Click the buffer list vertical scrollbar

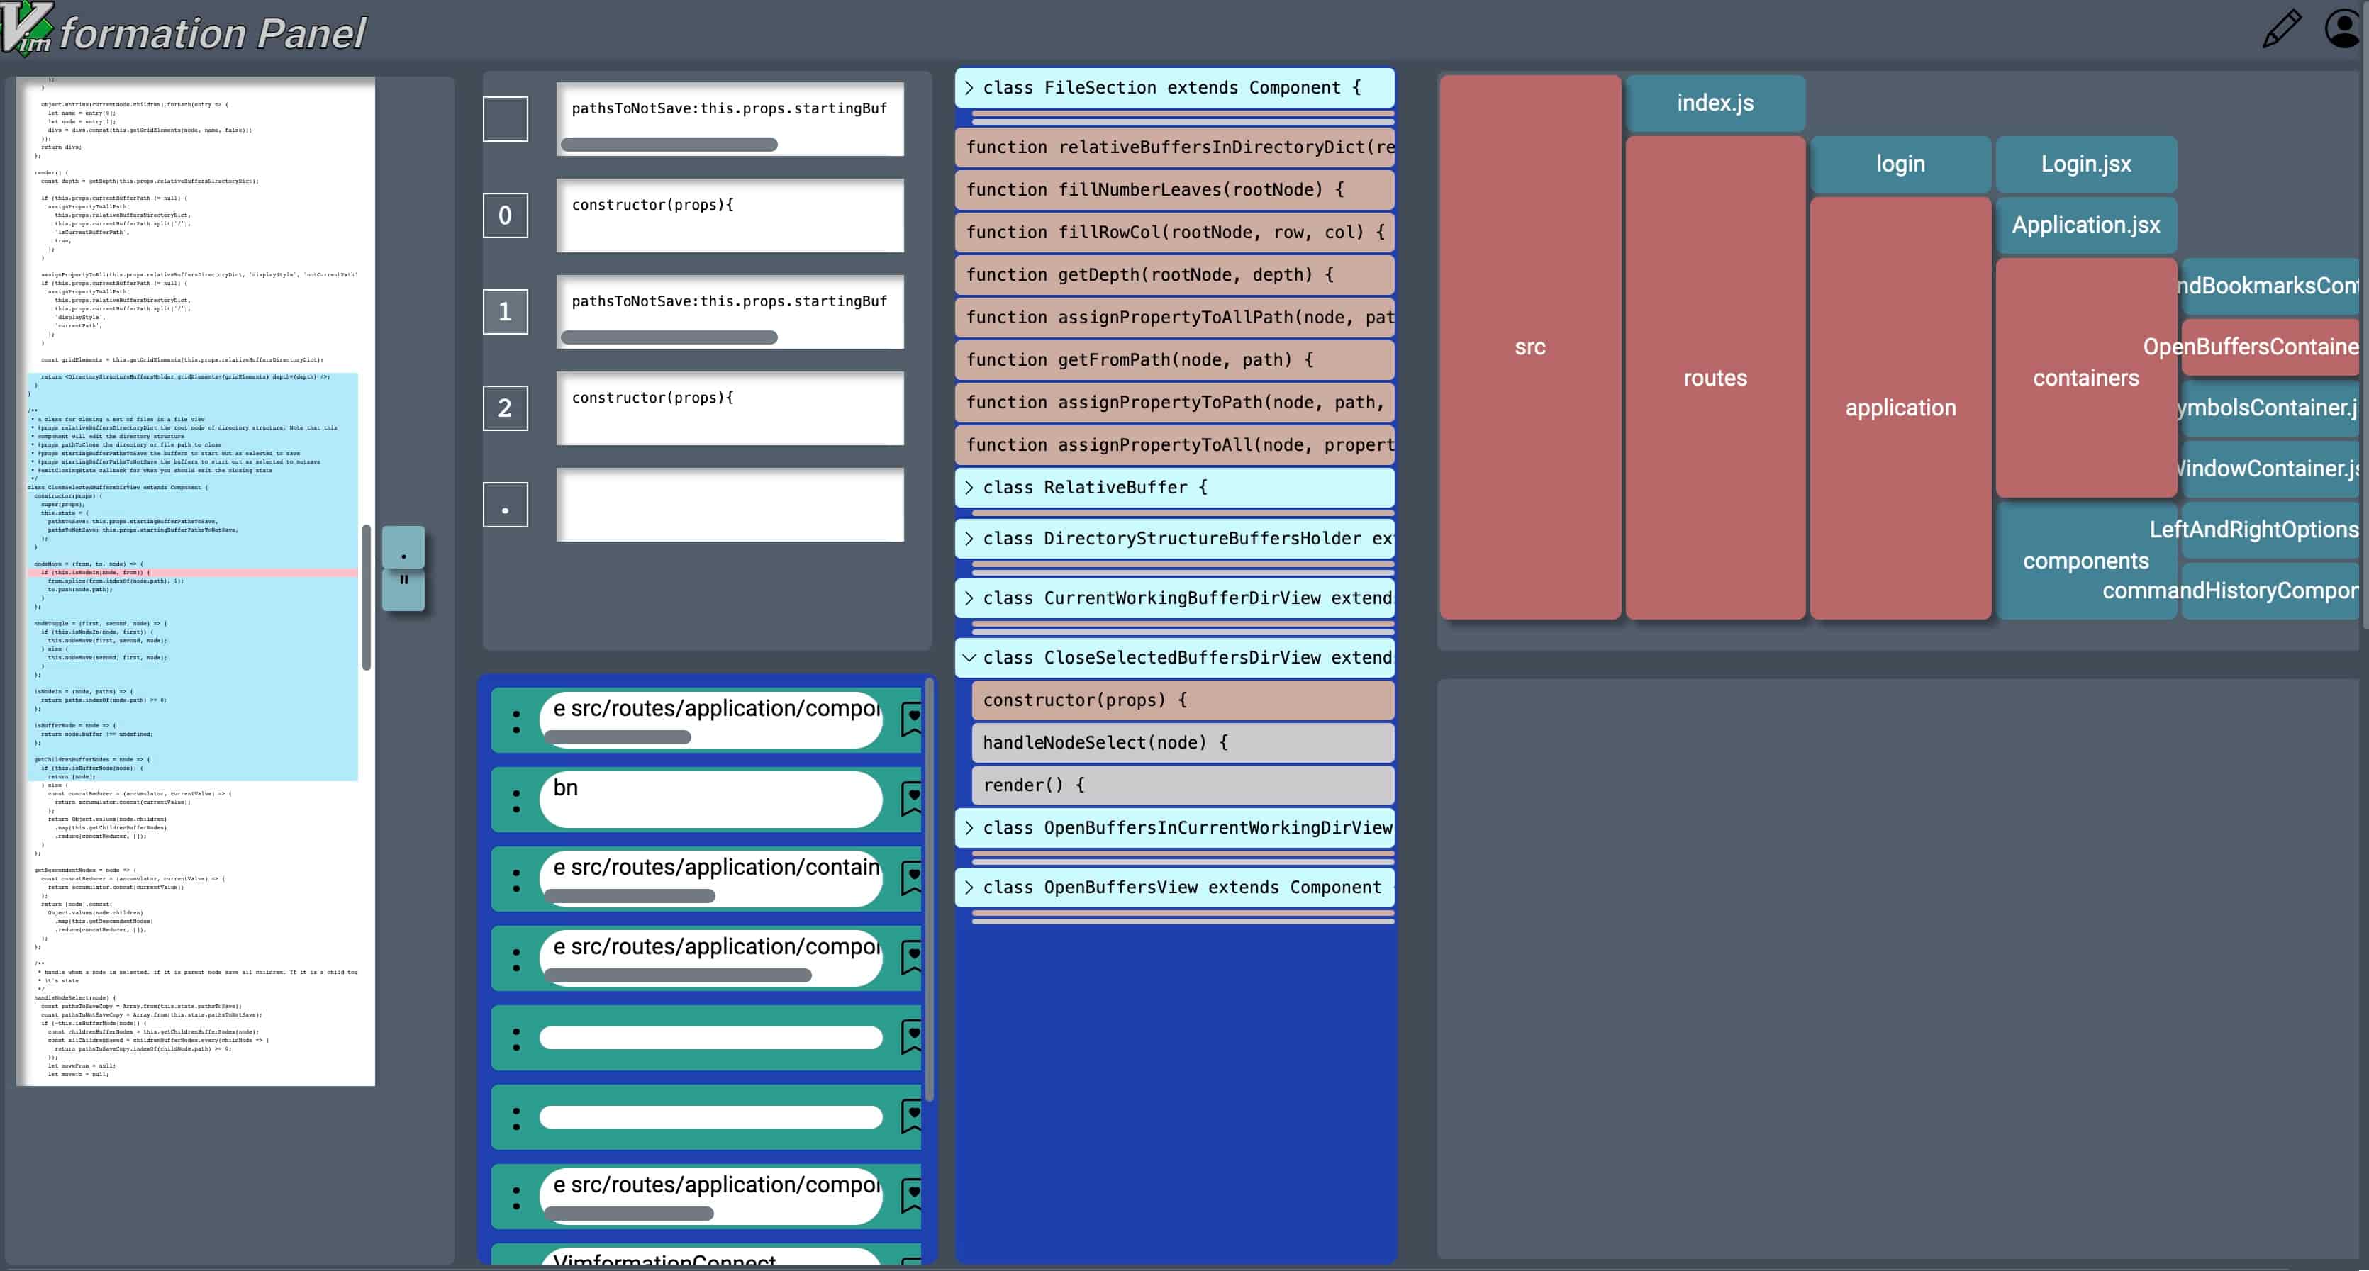(x=930, y=890)
